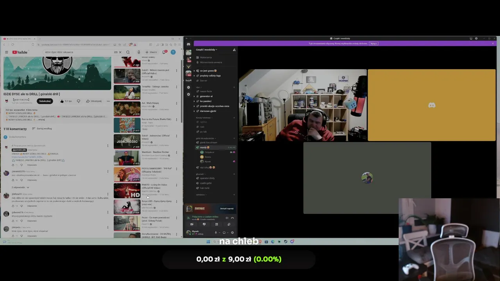The width and height of the screenshot is (500, 281).
Task: Collapse the głosówki voice category
Action: click(201, 174)
